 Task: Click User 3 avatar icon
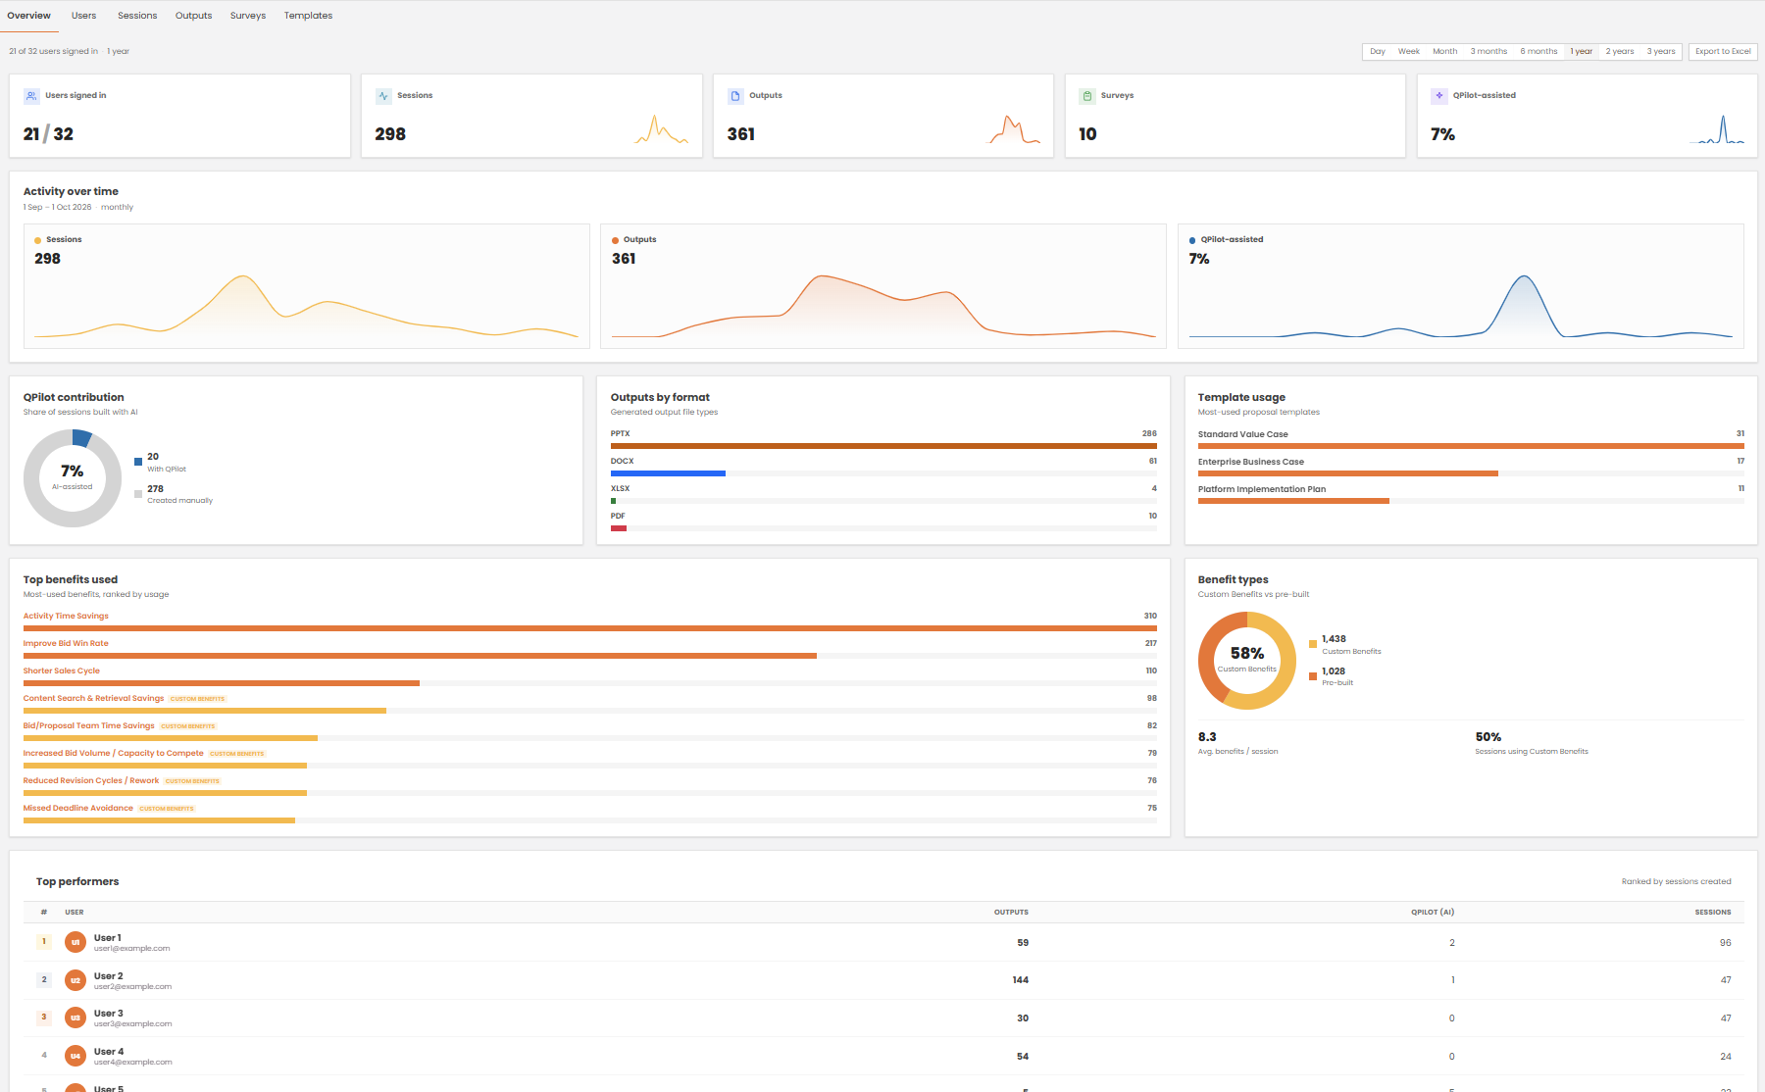[x=76, y=1018]
